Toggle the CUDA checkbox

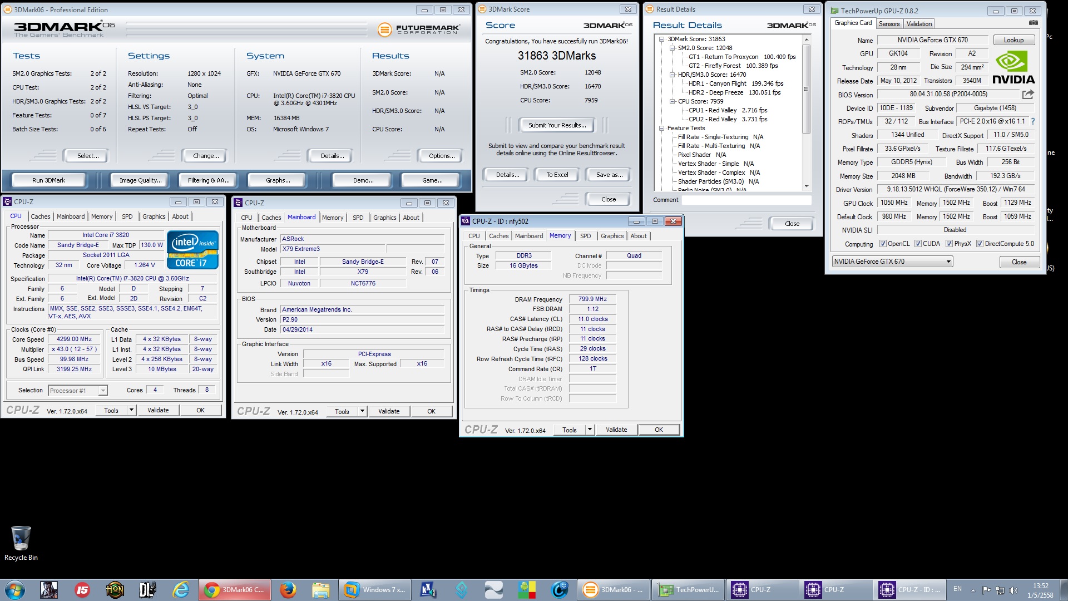(918, 244)
